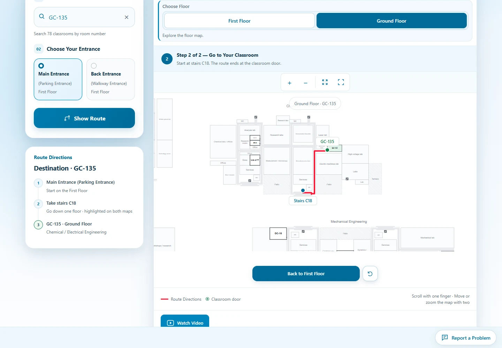Switch to the Ground Floor tab
Screen dimensions: 502x348
point(391,21)
